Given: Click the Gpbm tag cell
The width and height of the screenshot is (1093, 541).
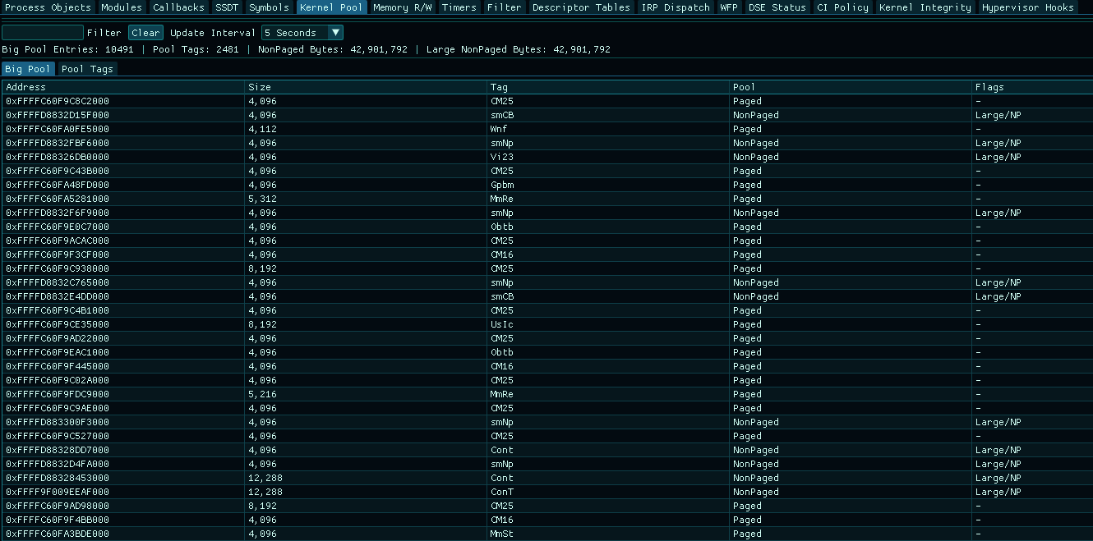Looking at the screenshot, I should pos(608,185).
